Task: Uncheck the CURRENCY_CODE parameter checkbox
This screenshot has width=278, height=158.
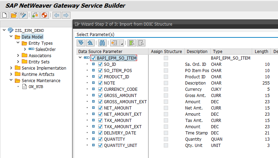Action: click(x=100, y=89)
